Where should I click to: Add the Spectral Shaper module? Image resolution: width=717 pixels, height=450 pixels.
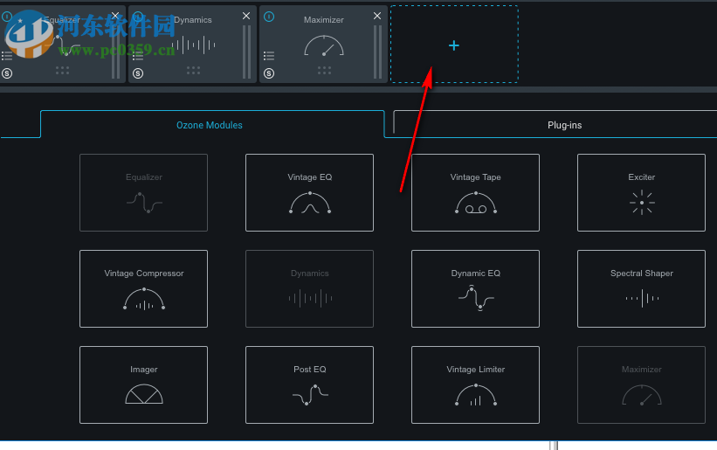point(642,288)
